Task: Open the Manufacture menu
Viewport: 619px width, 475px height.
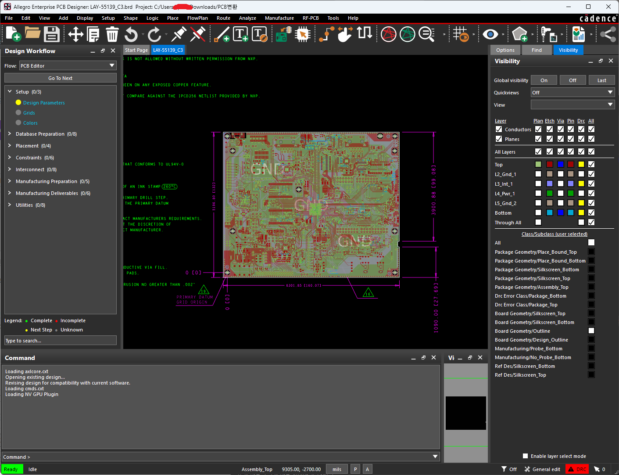Action: click(279, 18)
